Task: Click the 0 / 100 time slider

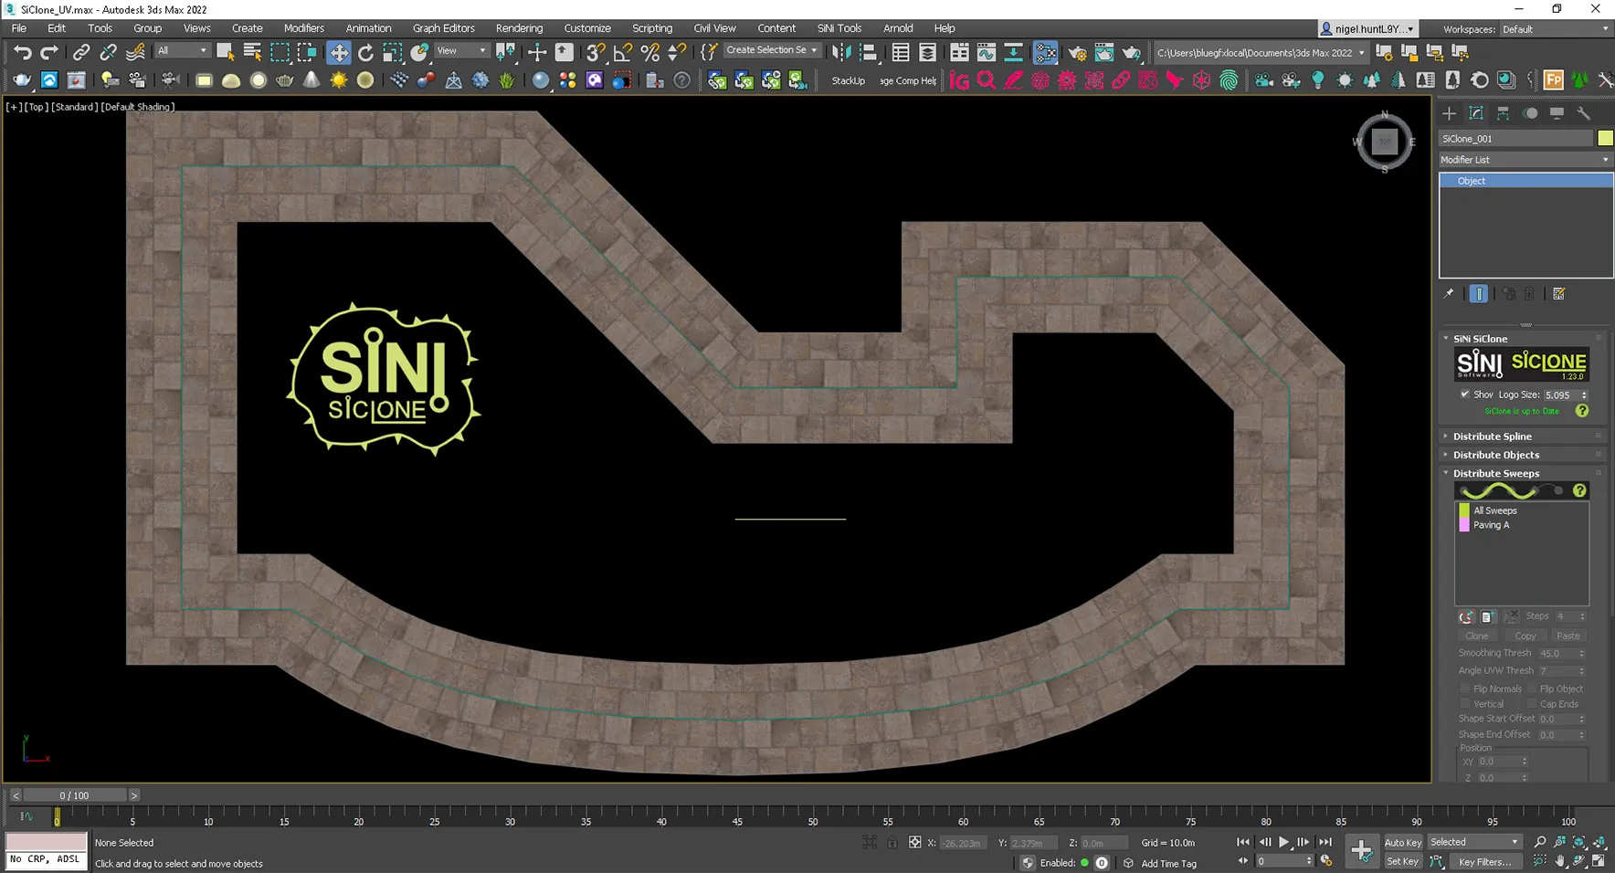Action: click(75, 795)
